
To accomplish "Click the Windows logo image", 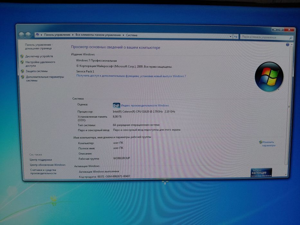I will pyautogui.click(x=269, y=76).
